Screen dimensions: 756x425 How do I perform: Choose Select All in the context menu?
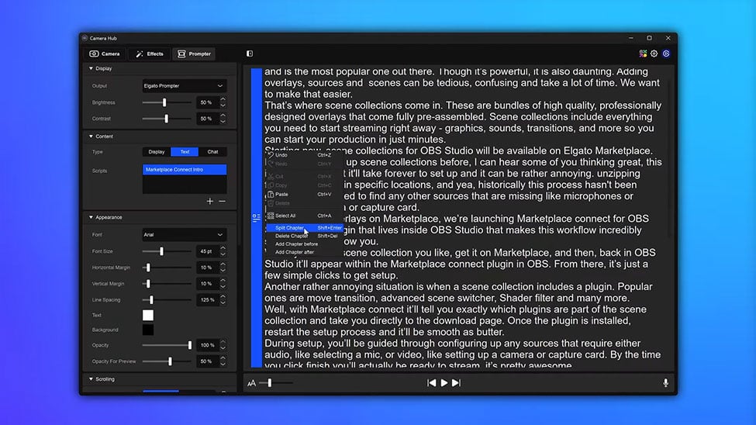pos(304,216)
